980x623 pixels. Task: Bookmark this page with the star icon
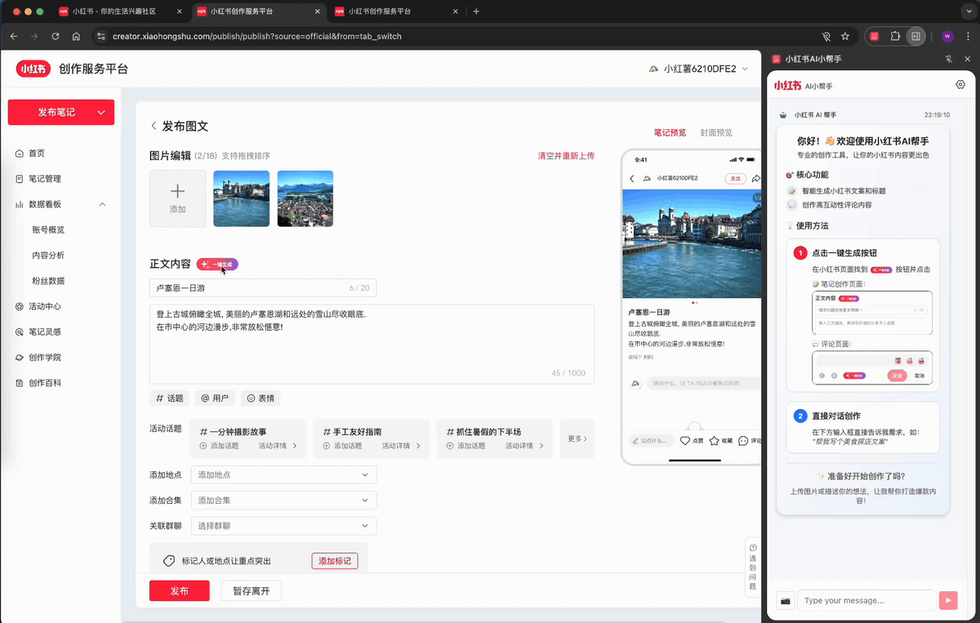(845, 36)
